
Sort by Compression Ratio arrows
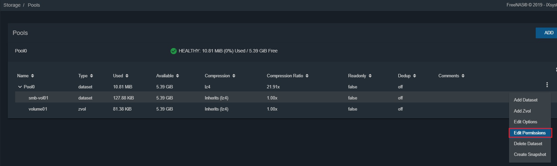307,76
